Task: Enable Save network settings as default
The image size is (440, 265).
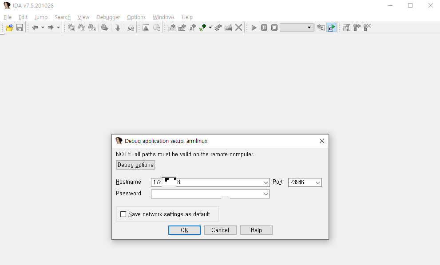Action: 123,214
